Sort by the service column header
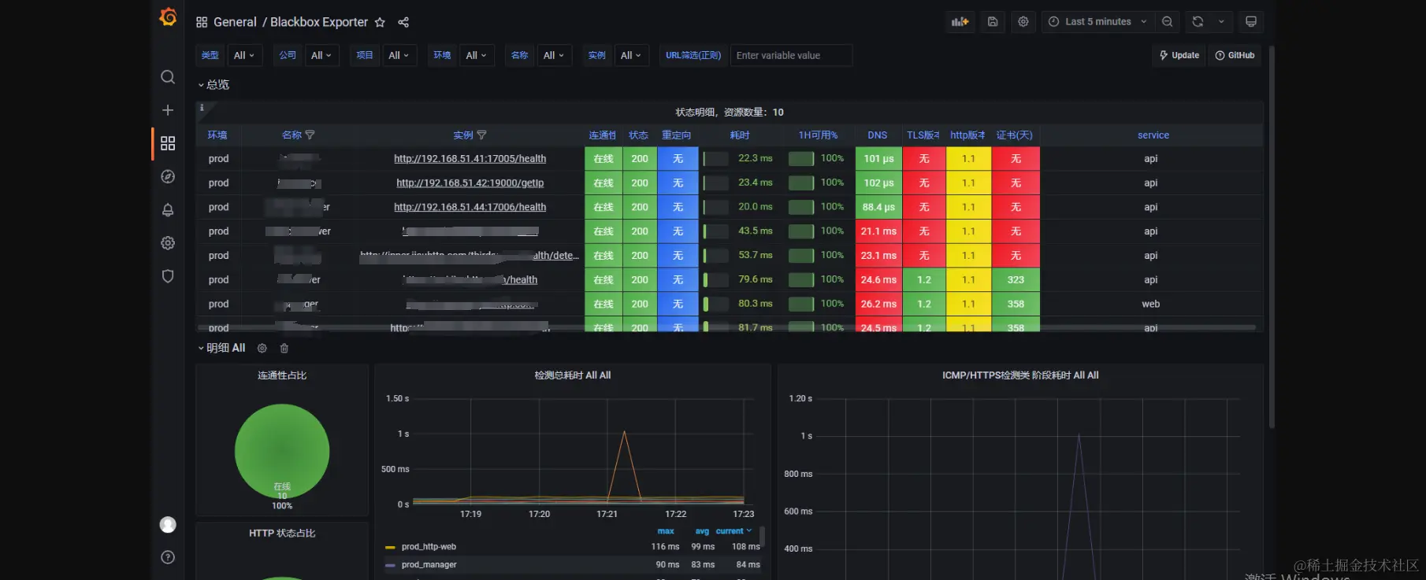The height and width of the screenshot is (580, 1426). (1153, 135)
